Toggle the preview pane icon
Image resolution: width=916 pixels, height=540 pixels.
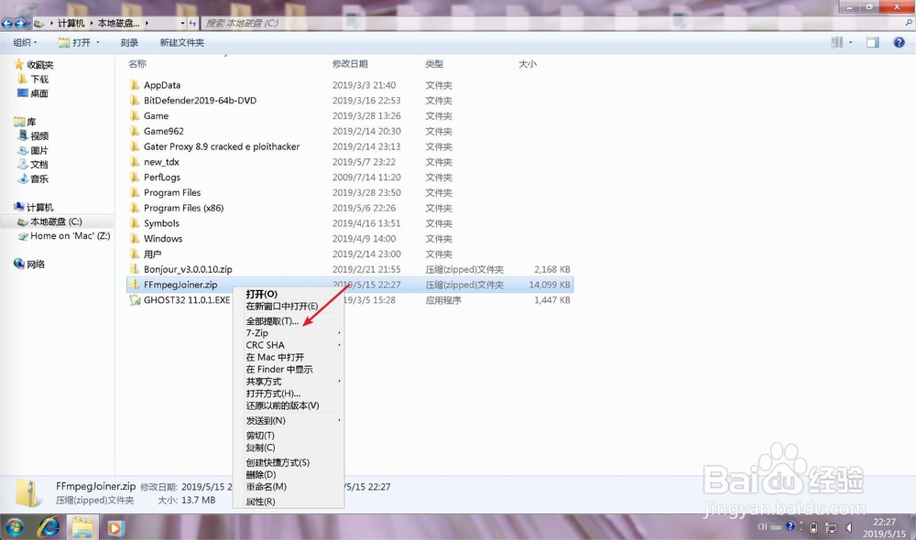(873, 42)
